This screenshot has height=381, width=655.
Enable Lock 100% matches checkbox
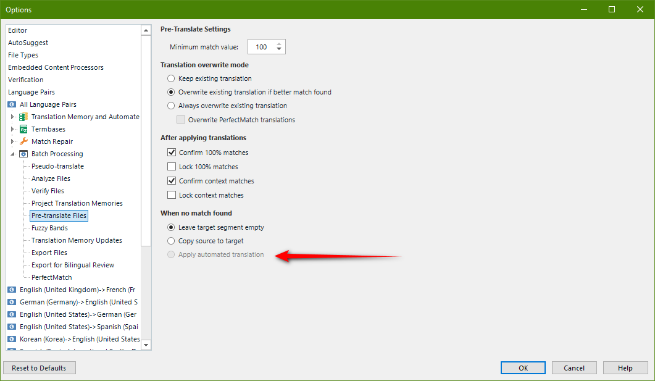(x=172, y=167)
